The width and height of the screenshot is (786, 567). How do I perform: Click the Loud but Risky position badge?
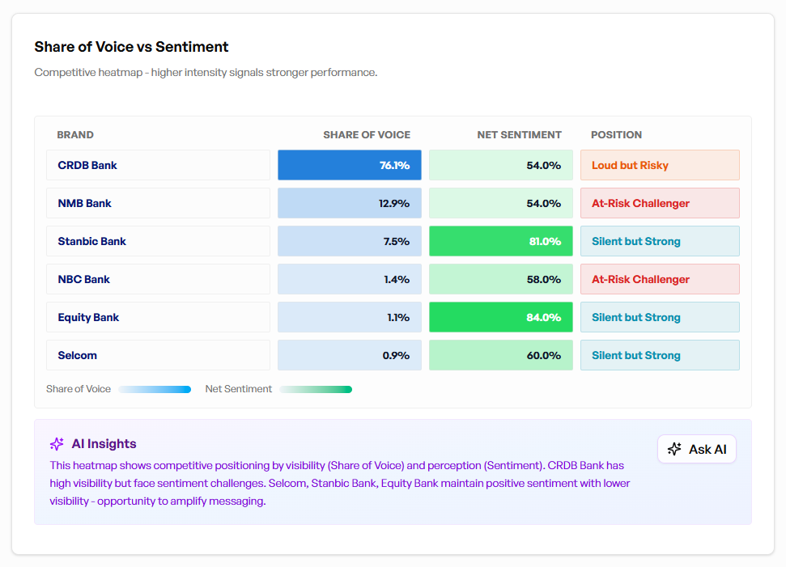(x=660, y=165)
